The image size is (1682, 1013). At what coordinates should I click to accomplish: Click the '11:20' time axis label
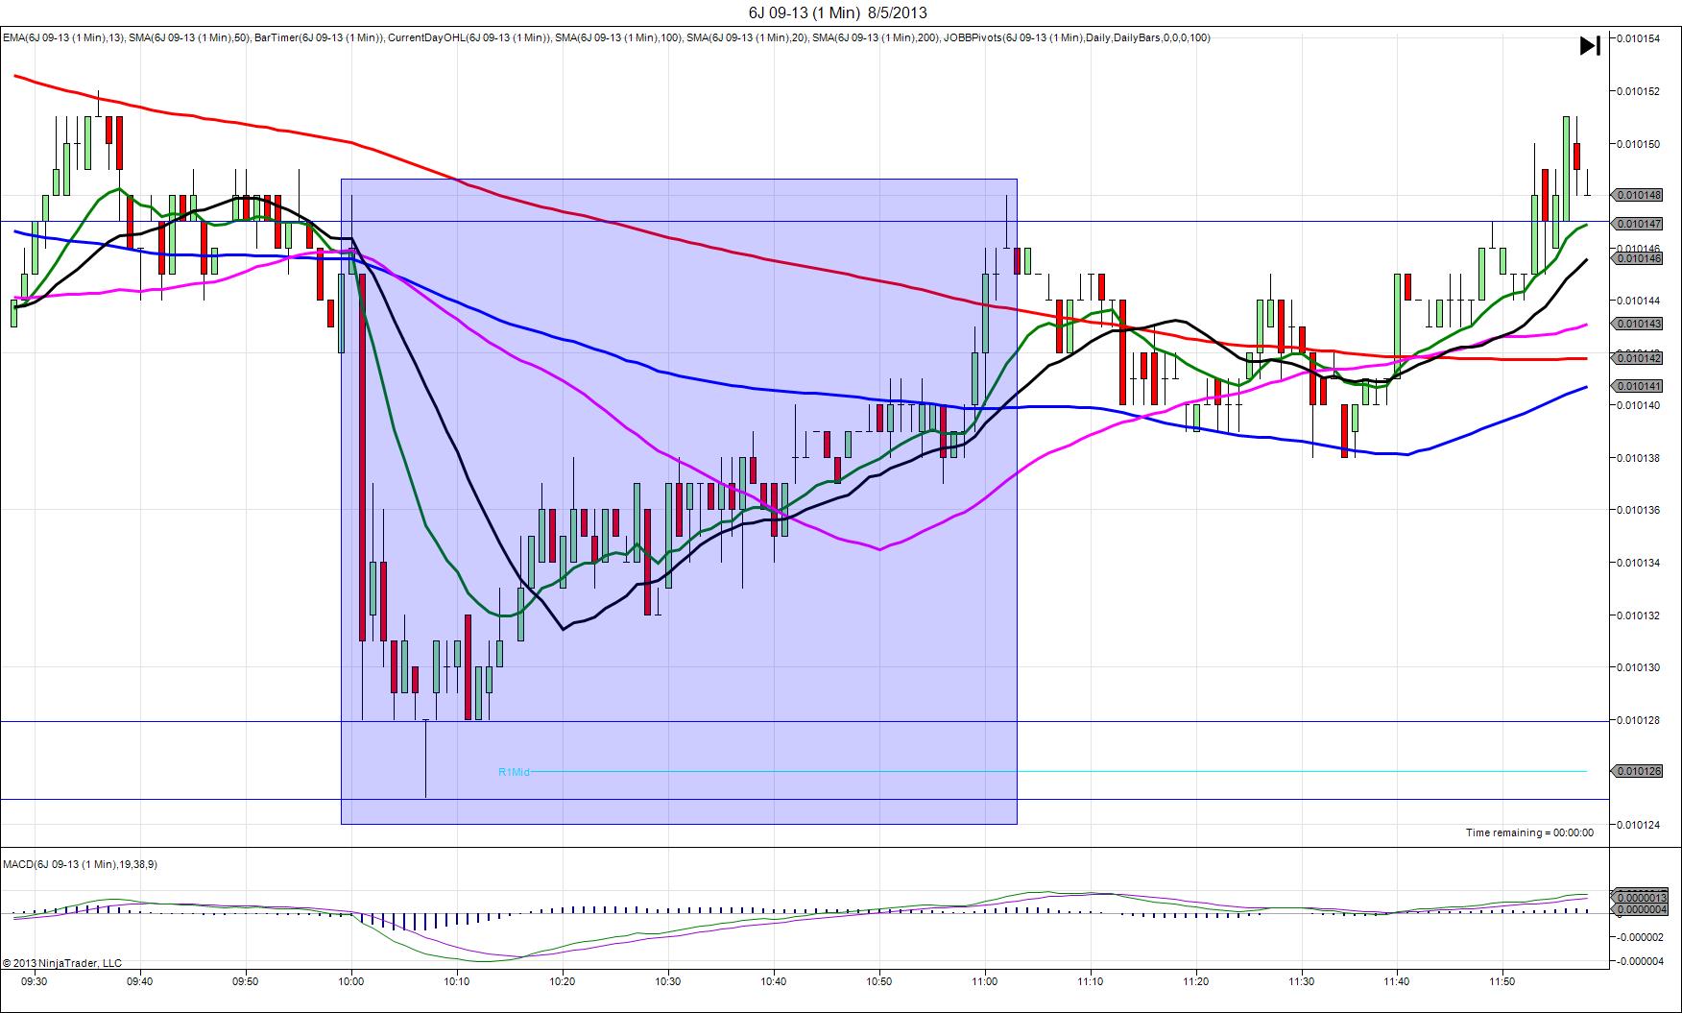[x=1196, y=981]
